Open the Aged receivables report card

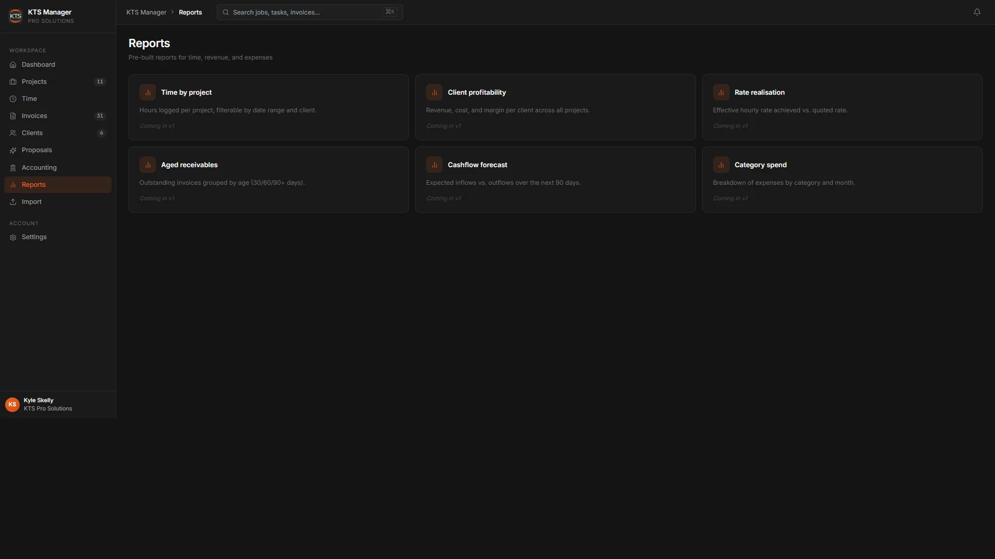coord(268,180)
